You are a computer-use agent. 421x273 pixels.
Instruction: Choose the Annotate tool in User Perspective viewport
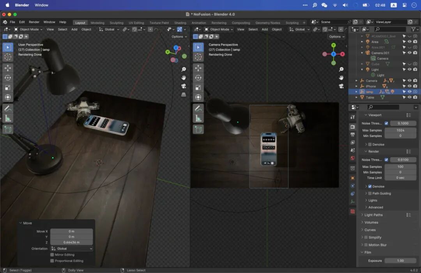8,108
